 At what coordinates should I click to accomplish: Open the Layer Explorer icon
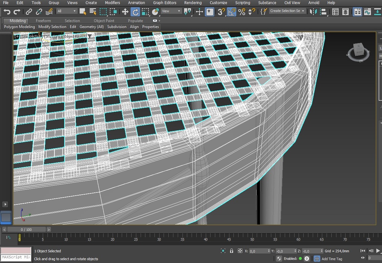click(345, 12)
